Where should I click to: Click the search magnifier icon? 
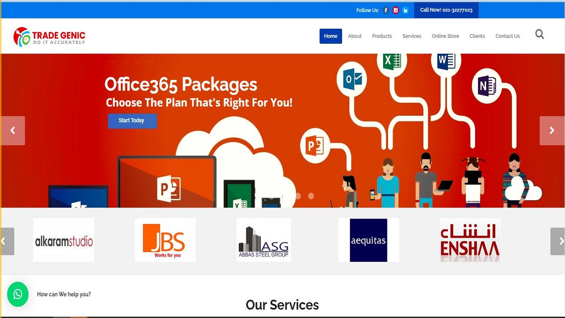pyautogui.click(x=539, y=34)
